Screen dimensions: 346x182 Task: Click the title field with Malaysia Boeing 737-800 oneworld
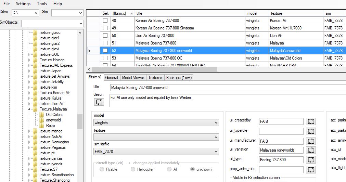tap(228, 88)
